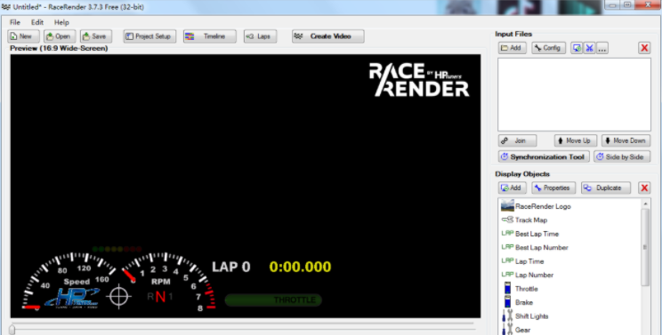
Task: Click the Brake bar gauge icon
Action: pos(507,302)
